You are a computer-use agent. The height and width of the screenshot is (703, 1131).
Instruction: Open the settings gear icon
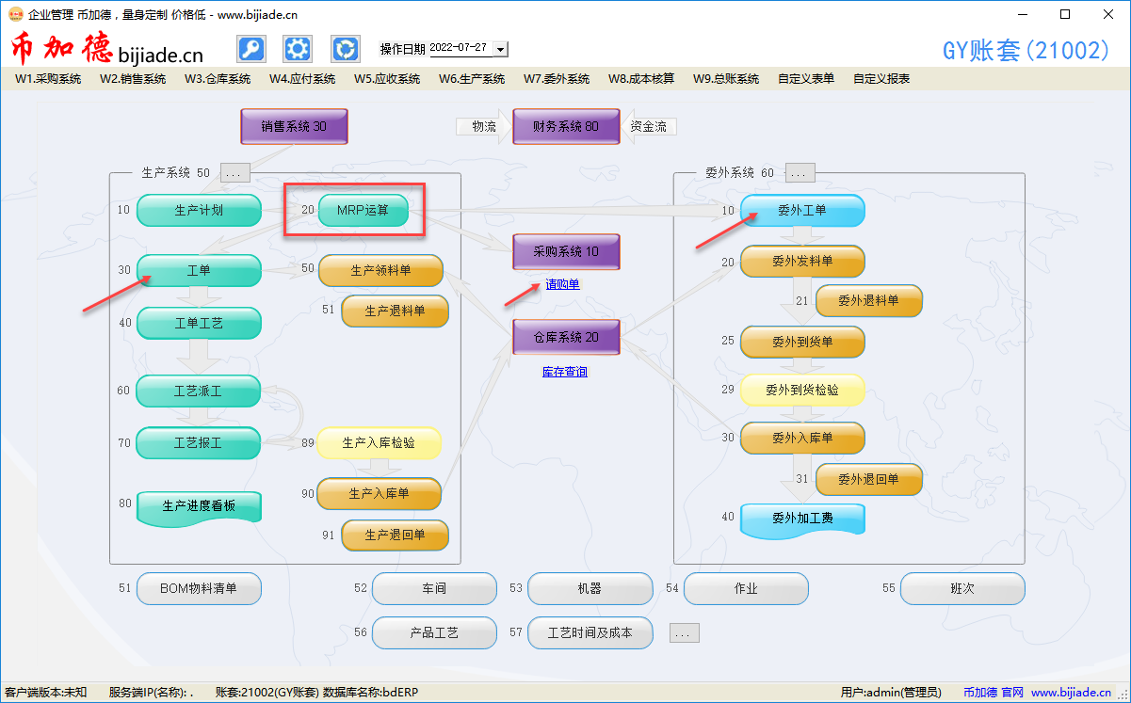[298, 48]
